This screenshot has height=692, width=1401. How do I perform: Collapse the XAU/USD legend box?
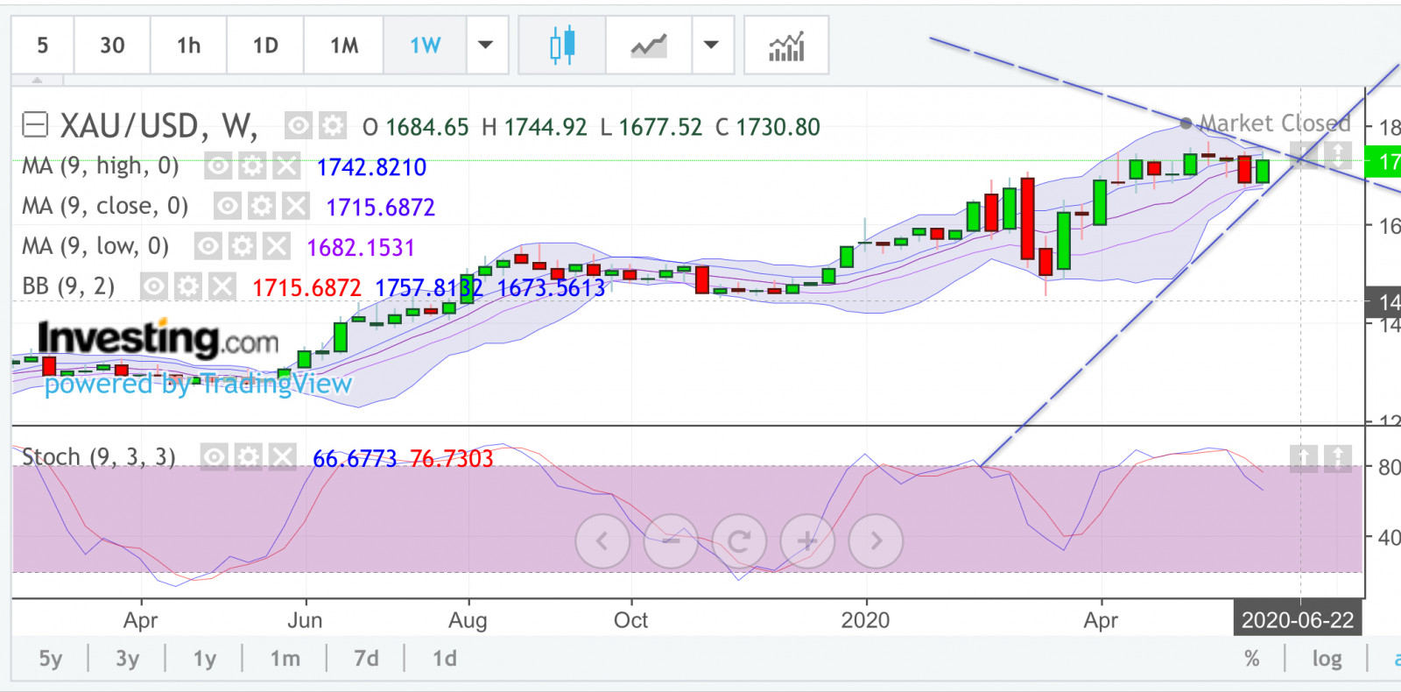[35, 125]
